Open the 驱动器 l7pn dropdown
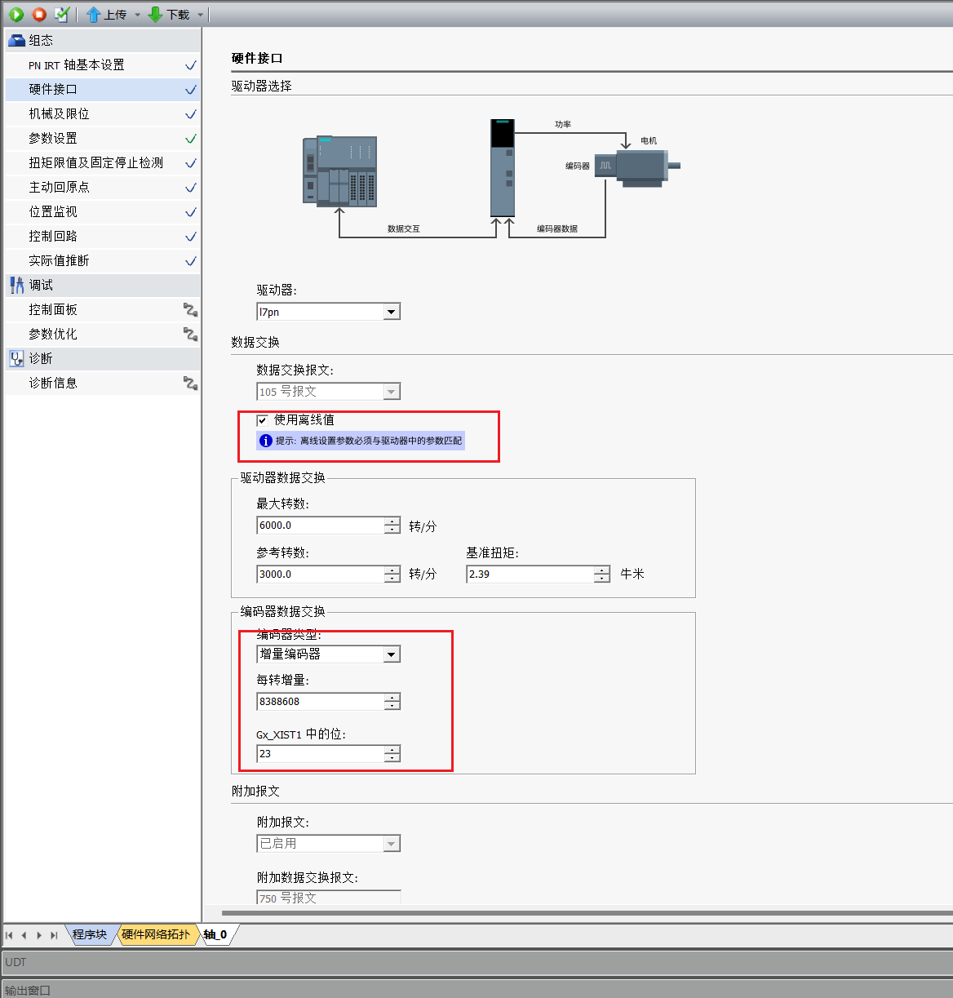 (x=328, y=312)
